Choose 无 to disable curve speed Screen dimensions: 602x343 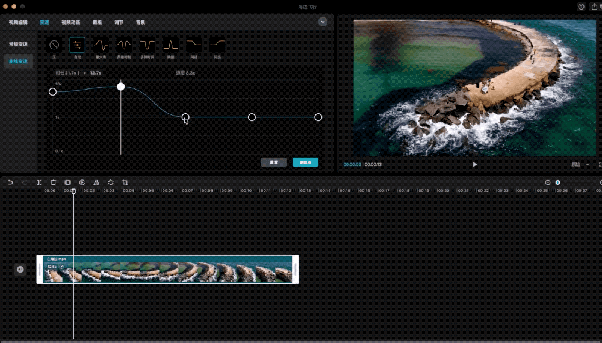pos(54,45)
